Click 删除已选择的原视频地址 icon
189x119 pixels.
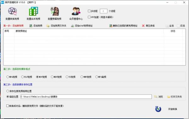(111, 26)
